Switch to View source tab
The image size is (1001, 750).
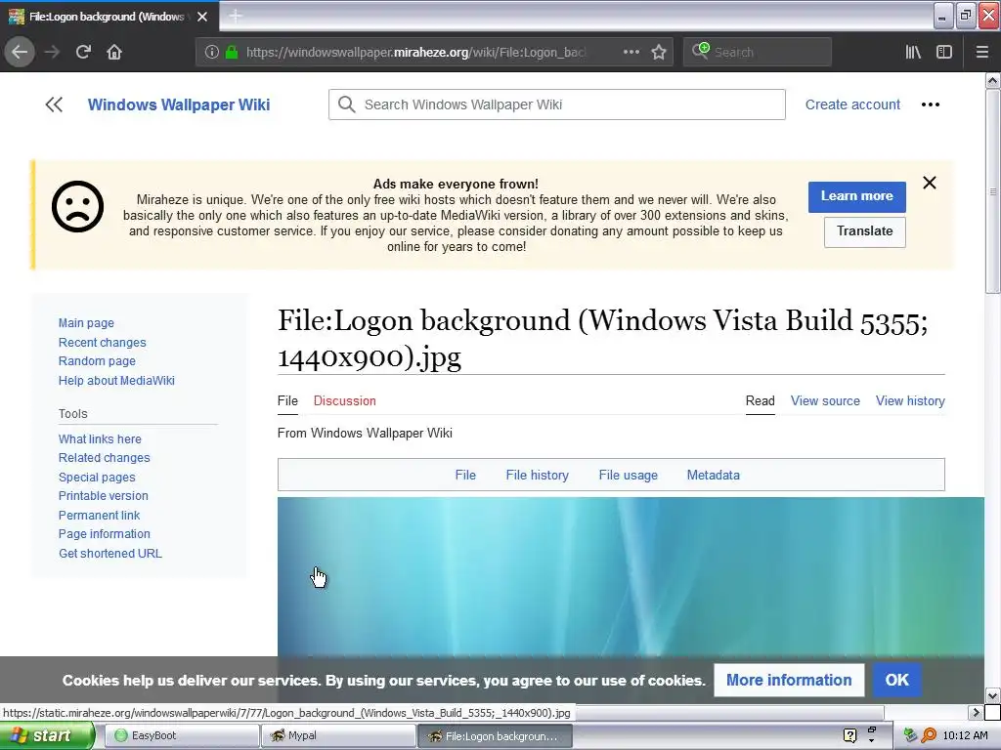825,401
